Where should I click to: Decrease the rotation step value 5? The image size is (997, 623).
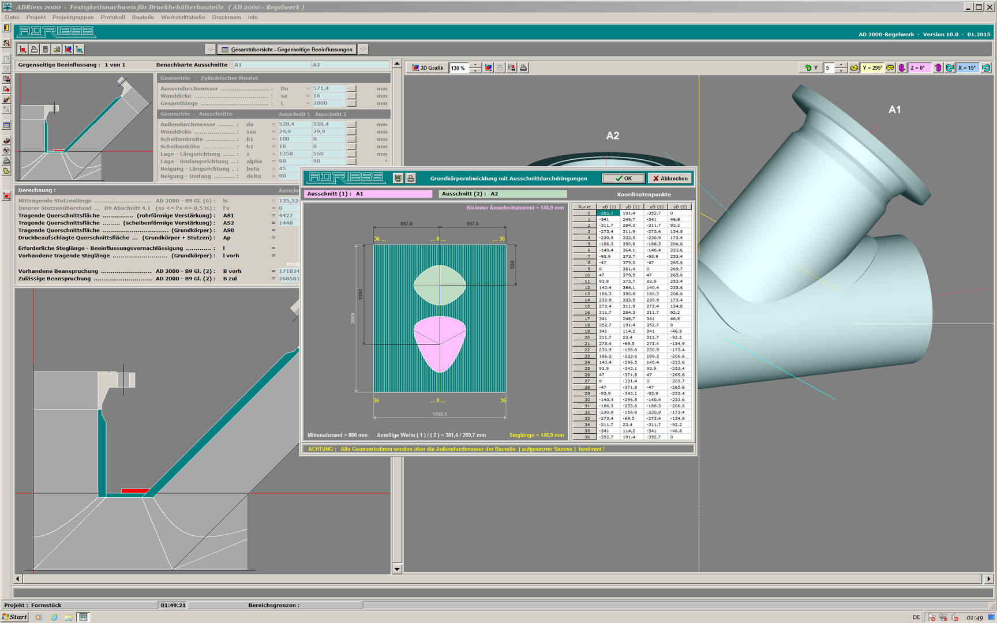point(841,71)
